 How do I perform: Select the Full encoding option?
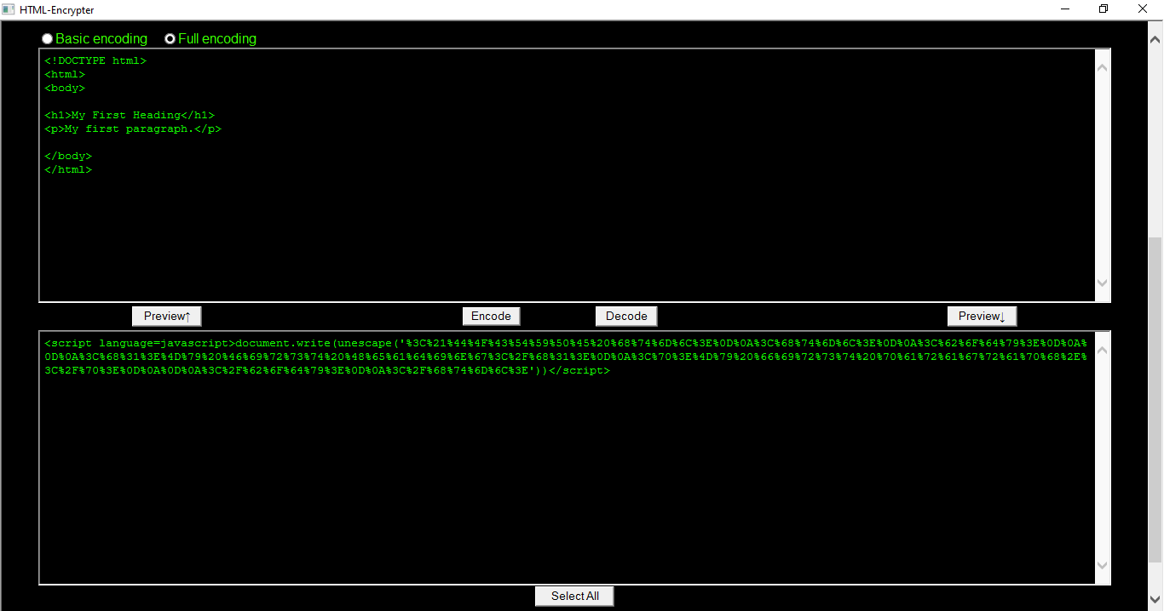[170, 39]
